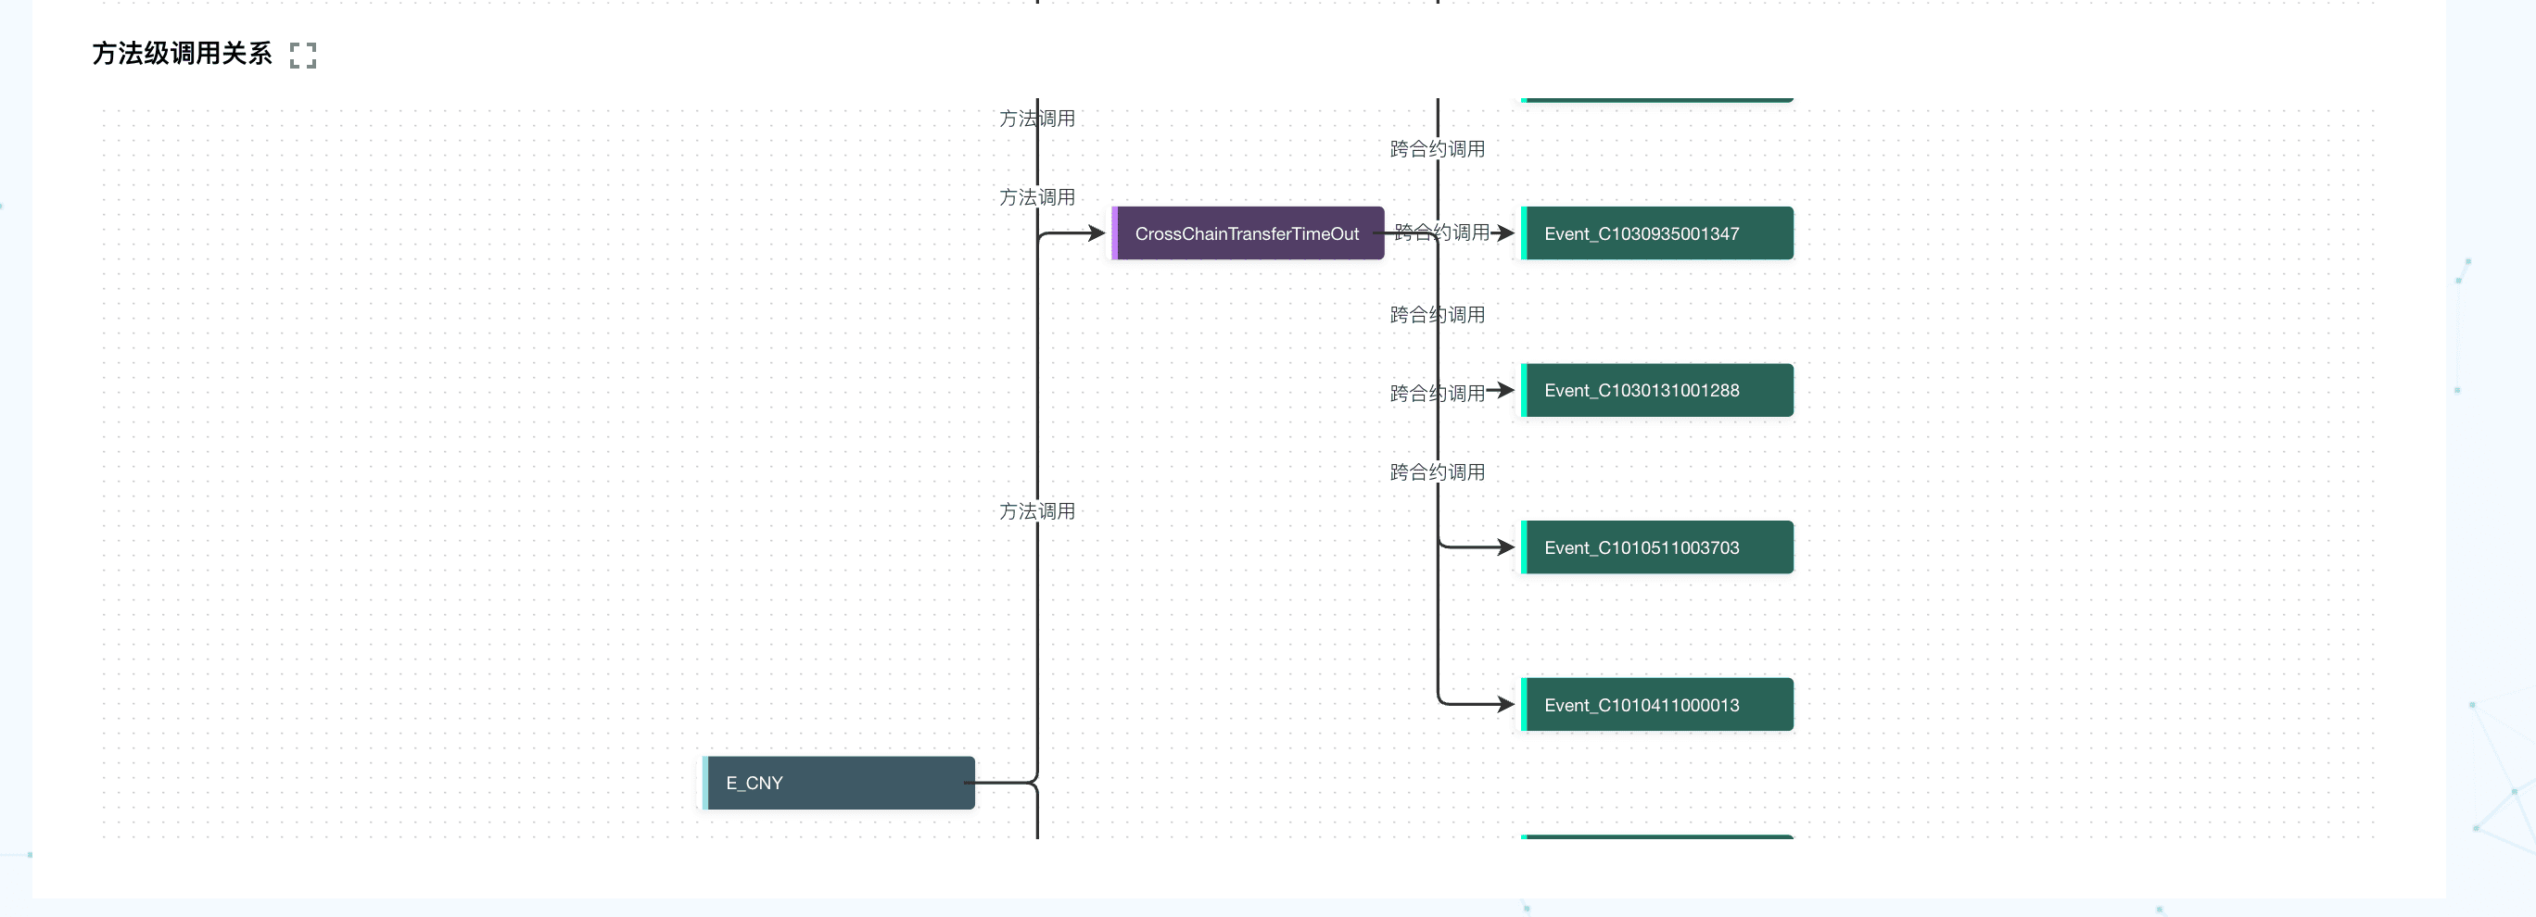Viewport: 2536px width, 917px height.
Task: Open the Event_C1030131001288 node
Action: point(1657,391)
